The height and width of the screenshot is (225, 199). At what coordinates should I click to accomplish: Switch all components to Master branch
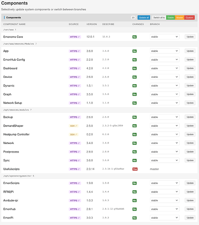point(180,18)
